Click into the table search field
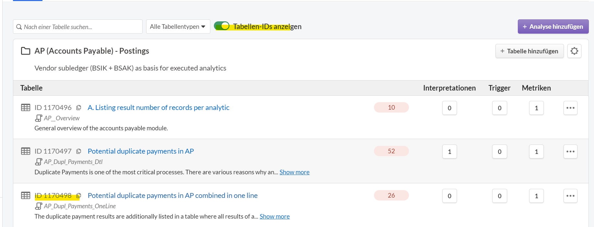This screenshot has height=227, width=594. [x=81, y=27]
